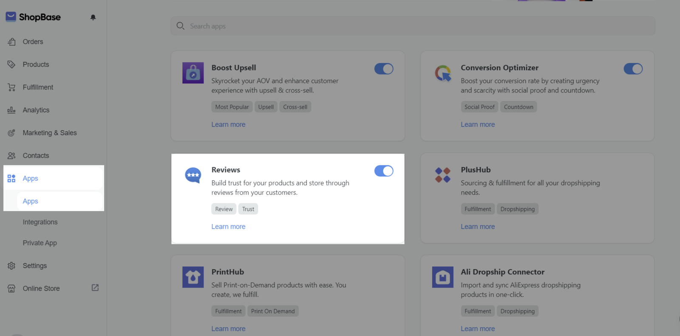Viewport: 680px width, 336px height.
Task: Click the Upsell tag
Action: coord(266,107)
